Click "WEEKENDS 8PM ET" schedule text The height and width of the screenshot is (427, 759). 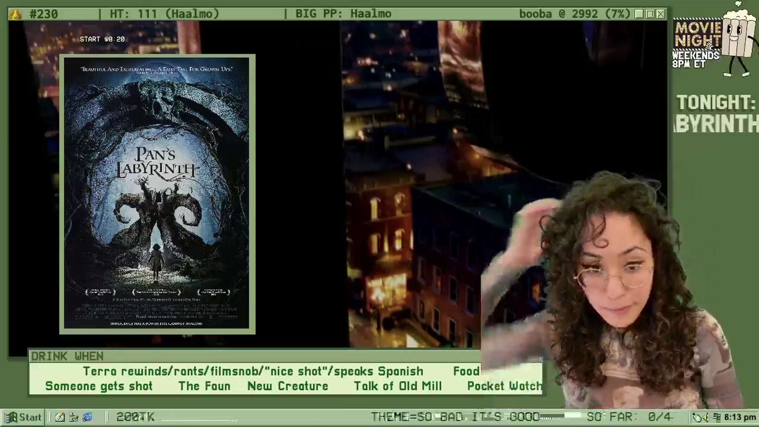pos(696,60)
